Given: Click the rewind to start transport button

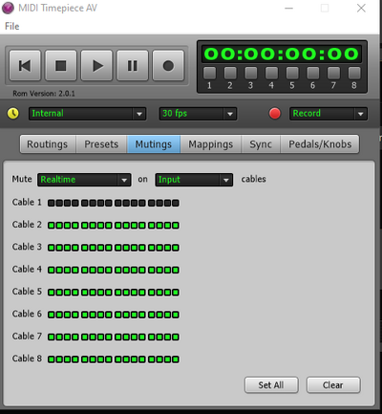Looking at the screenshot, I should pyautogui.click(x=25, y=66).
